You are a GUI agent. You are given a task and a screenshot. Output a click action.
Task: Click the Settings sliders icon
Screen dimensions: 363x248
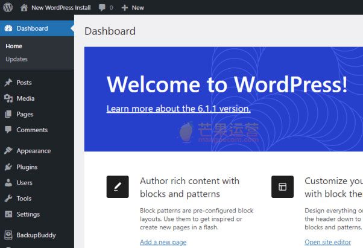click(x=8, y=214)
